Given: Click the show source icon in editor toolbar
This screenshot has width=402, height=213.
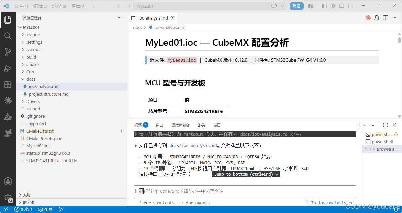Looking at the screenshot, I should click(x=377, y=18).
